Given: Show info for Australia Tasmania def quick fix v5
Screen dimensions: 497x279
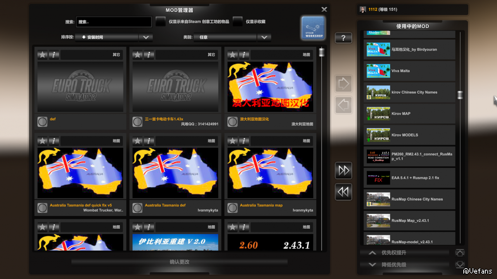Looking at the screenshot, I should click(54, 141).
